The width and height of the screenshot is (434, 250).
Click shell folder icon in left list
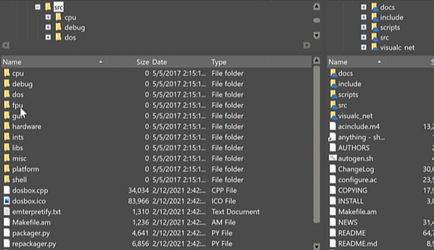coord(7,179)
